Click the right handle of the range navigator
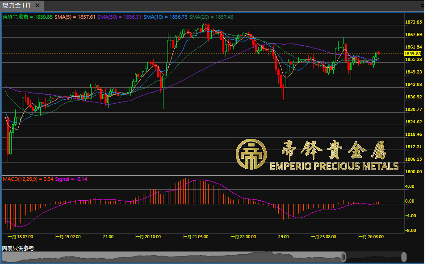 (404, 257)
